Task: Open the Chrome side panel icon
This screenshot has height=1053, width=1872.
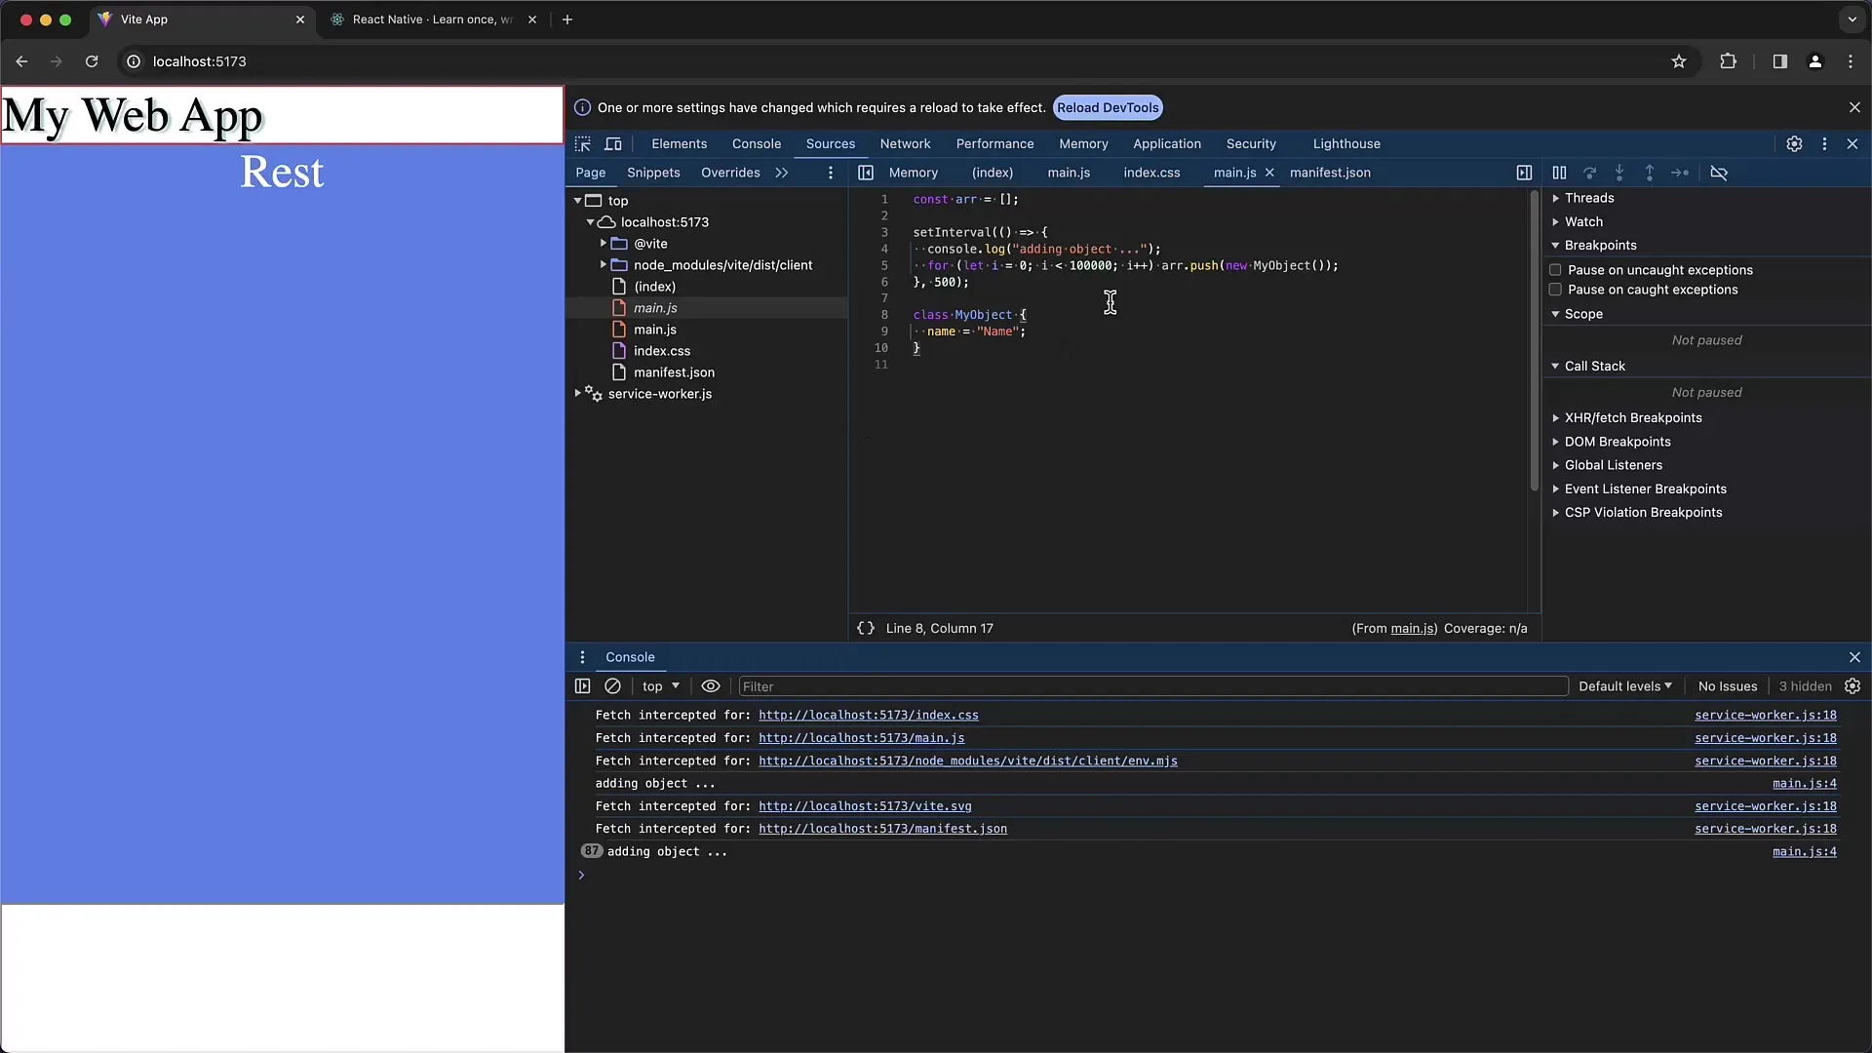Action: pos(1779,61)
